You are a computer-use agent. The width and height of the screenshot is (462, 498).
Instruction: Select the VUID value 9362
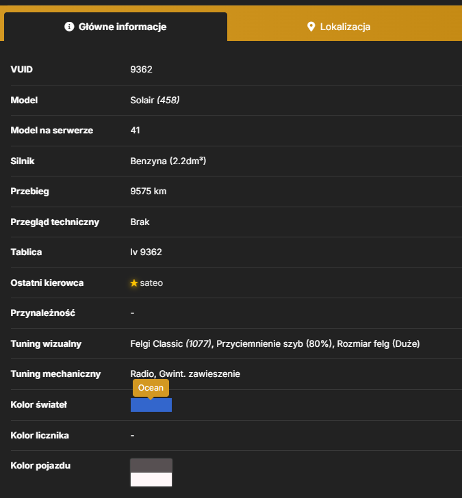click(142, 69)
